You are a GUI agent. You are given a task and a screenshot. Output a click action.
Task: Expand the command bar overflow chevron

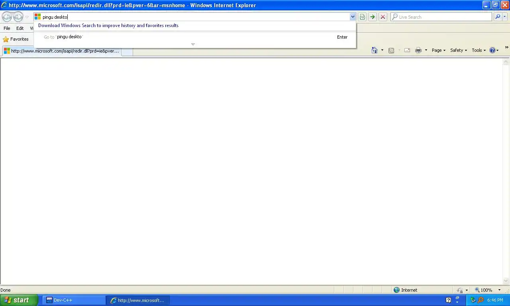click(506, 47)
